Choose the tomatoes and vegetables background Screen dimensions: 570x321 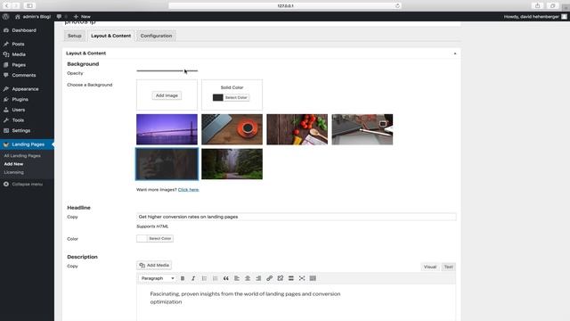coord(297,129)
